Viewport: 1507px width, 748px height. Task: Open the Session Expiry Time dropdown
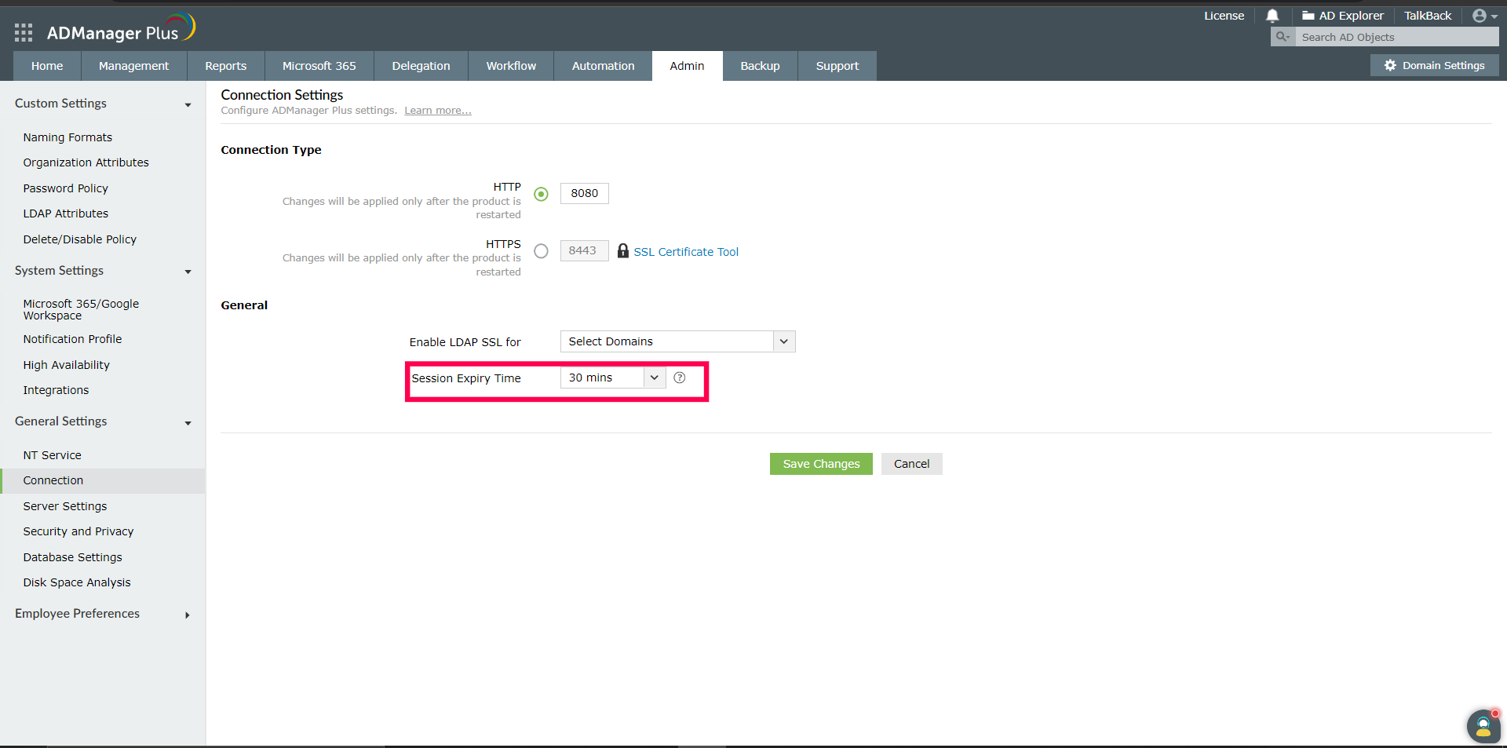[x=613, y=378]
